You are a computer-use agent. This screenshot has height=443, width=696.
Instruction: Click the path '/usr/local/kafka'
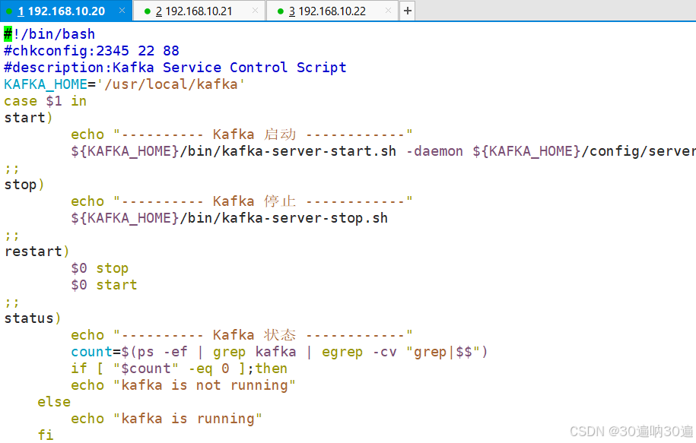170,84
